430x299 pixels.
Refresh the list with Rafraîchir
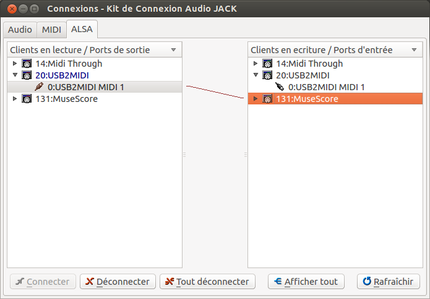(x=388, y=282)
